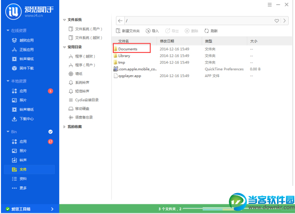Favorite current path with heart icon
The width and height of the screenshot is (295, 214).
click(x=277, y=21)
